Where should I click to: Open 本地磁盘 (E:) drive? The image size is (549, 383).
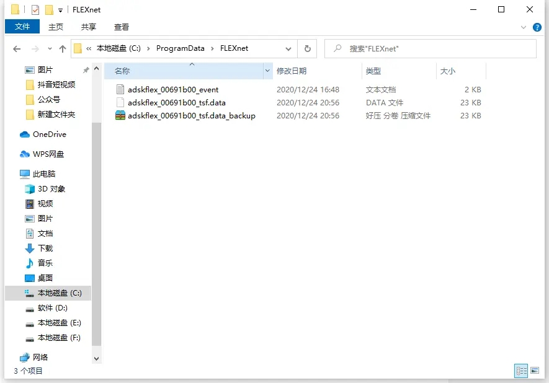coord(59,322)
